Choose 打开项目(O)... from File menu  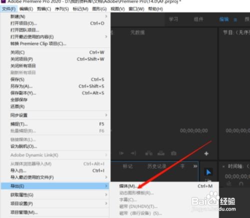[55, 23]
